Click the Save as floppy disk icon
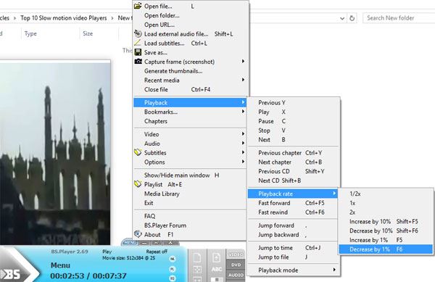The width and height of the screenshot is (435, 282). (138, 52)
